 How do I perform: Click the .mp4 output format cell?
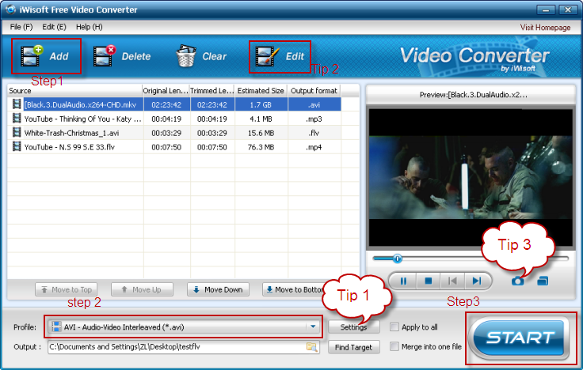314,147
